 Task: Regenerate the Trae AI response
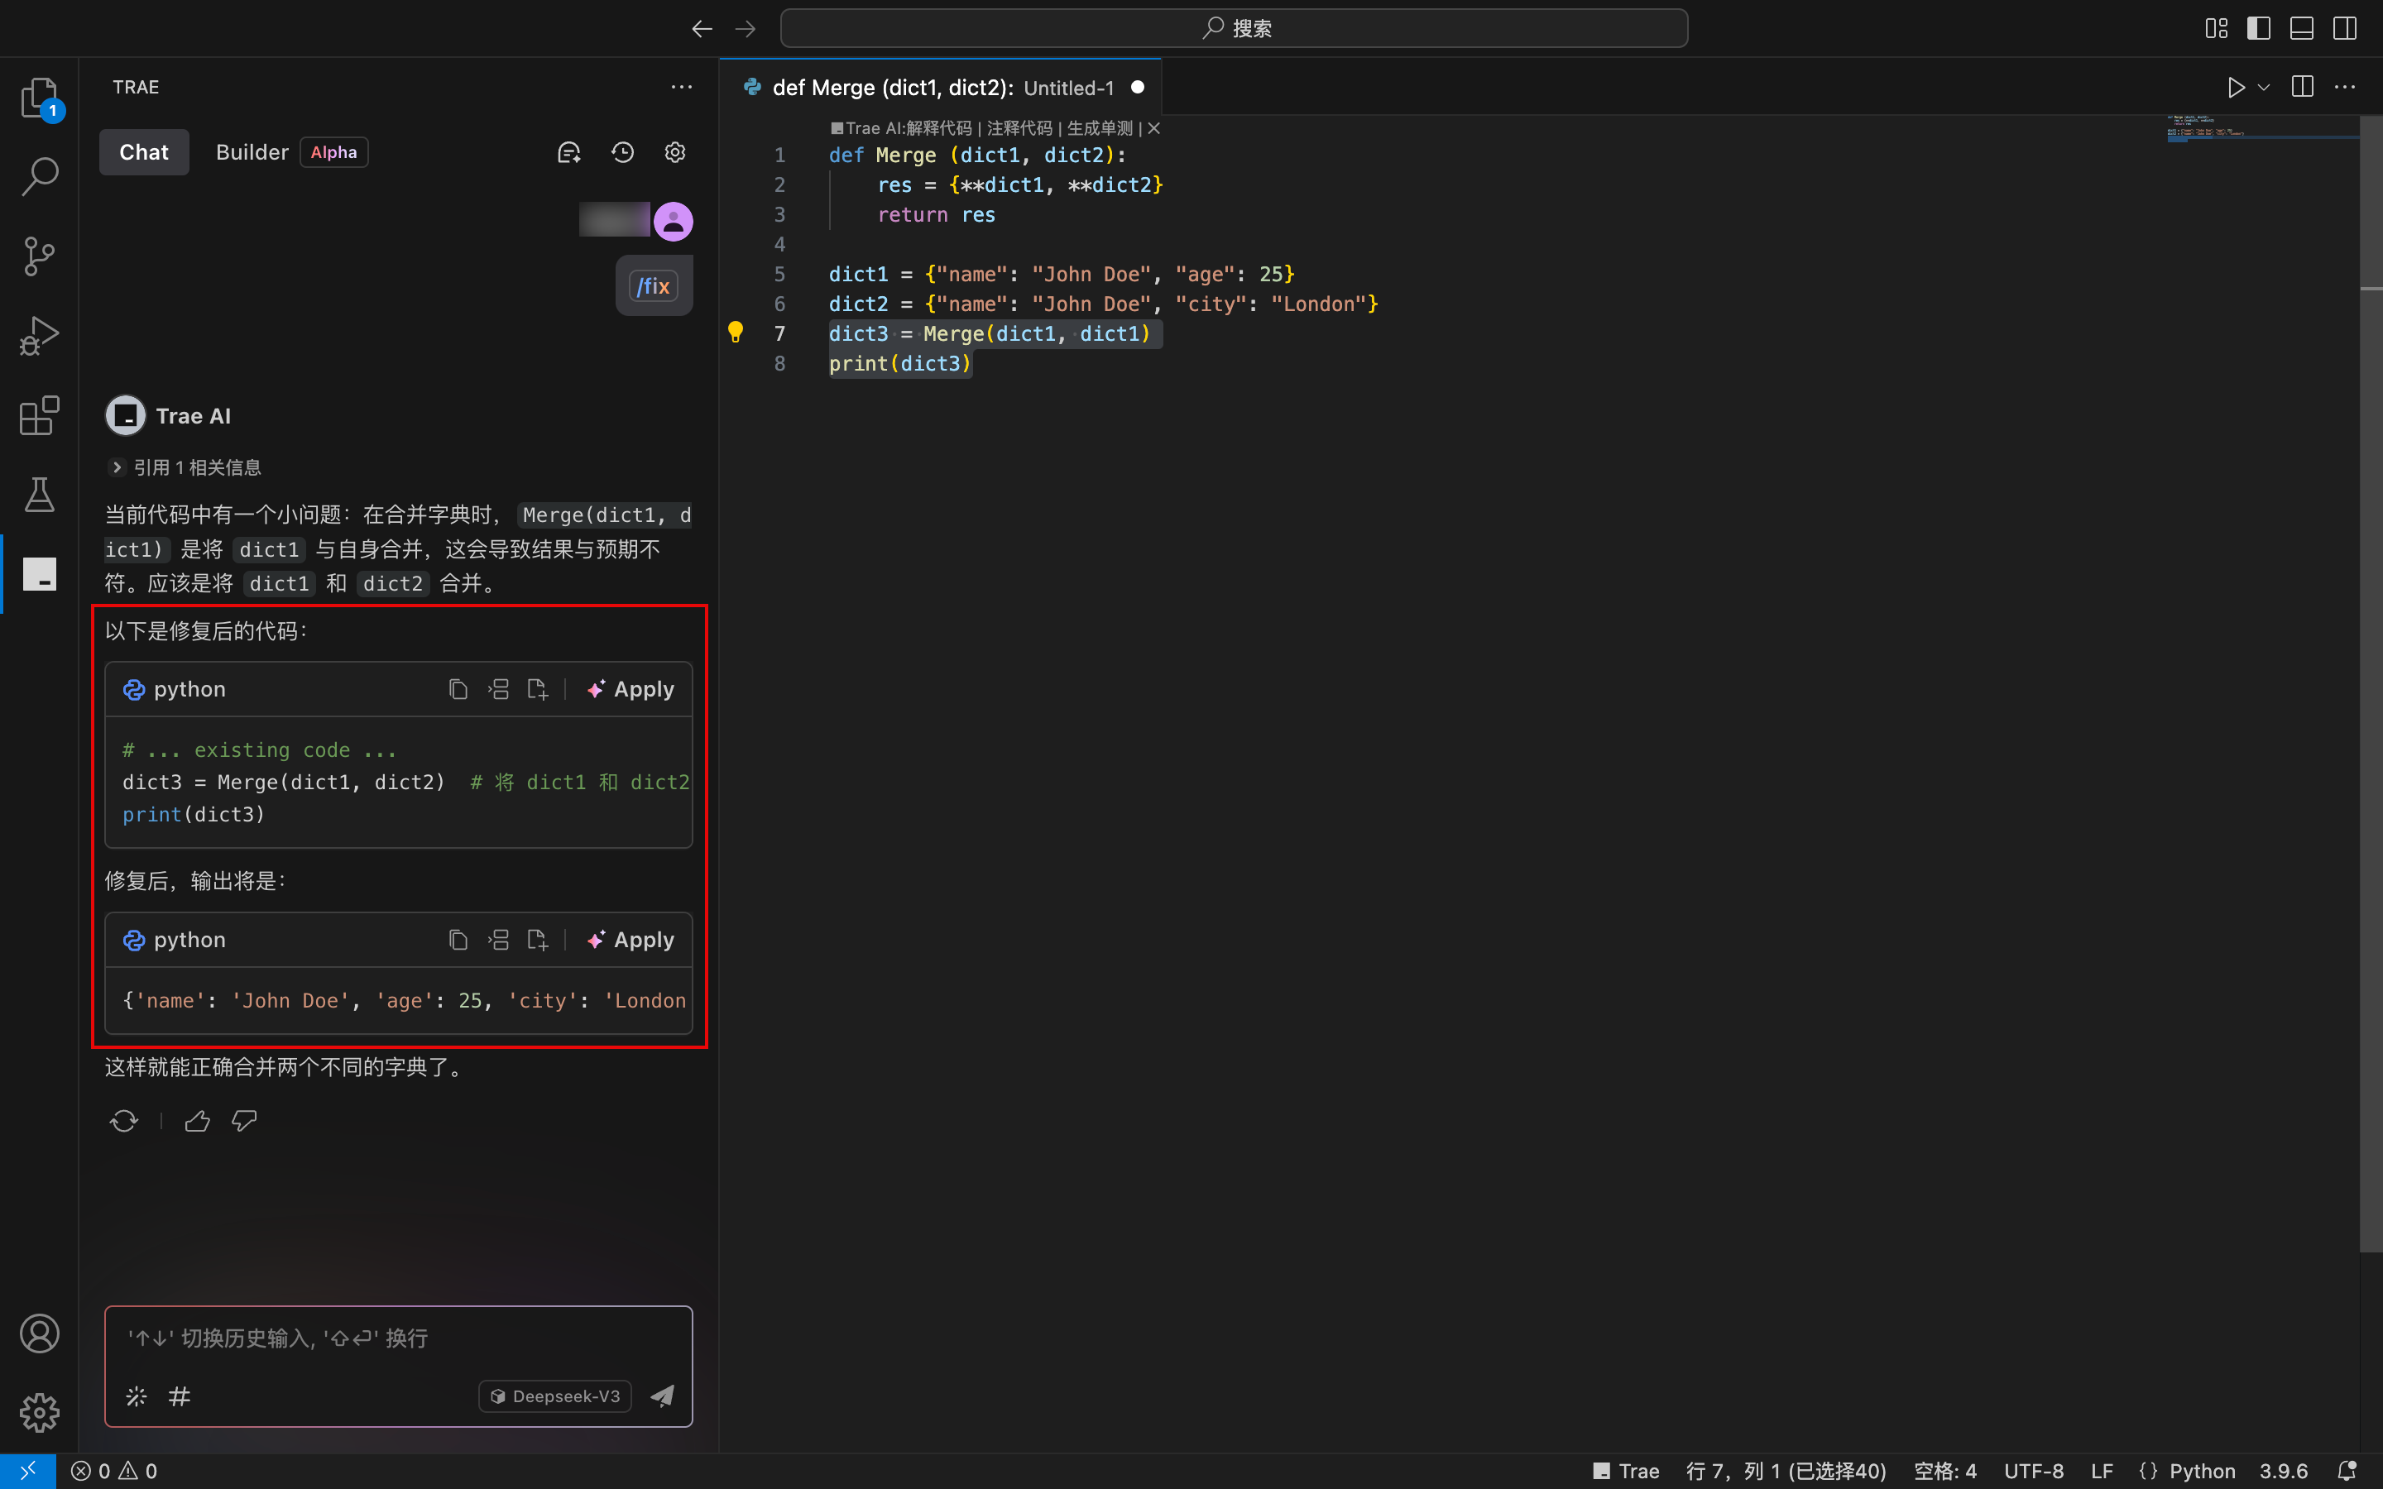[124, 1121]
